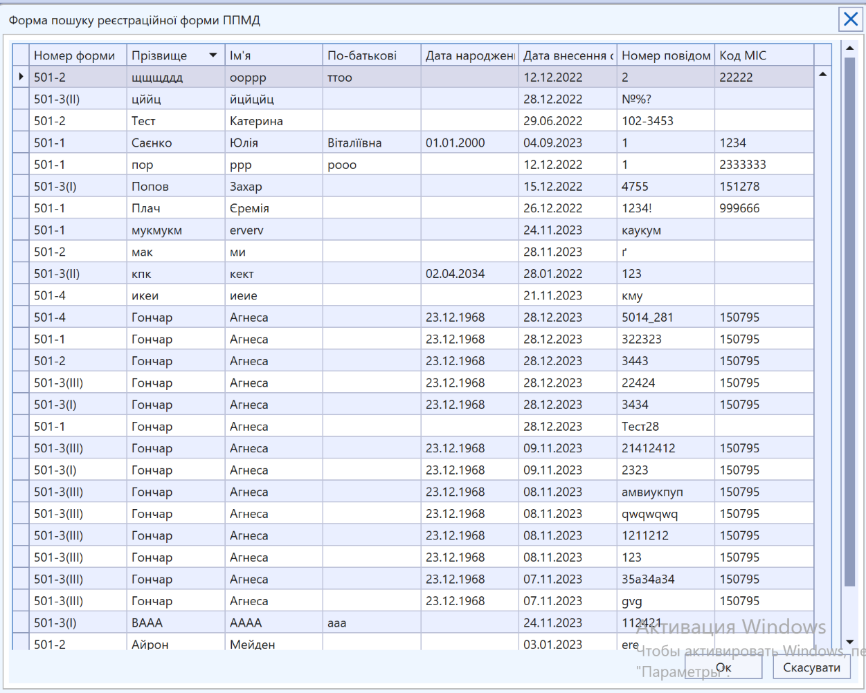Viewport: 866px width, 693px height.
Task: Select the surname cell Плач
Action: pyautogui.click(x=176, y=208)
